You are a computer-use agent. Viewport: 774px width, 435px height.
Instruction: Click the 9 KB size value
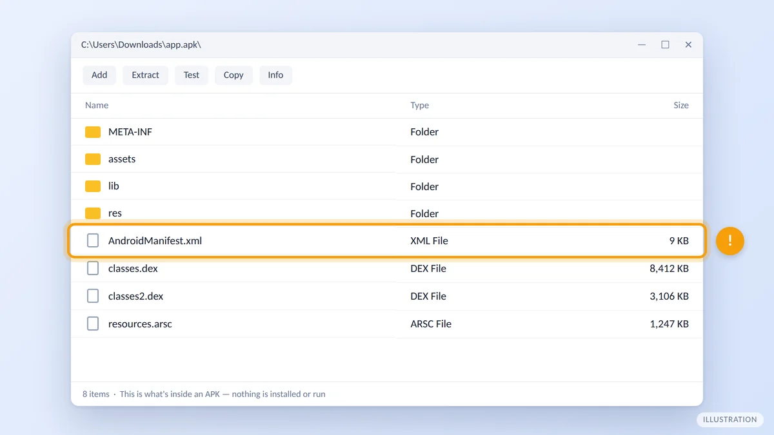pos(679,241)
